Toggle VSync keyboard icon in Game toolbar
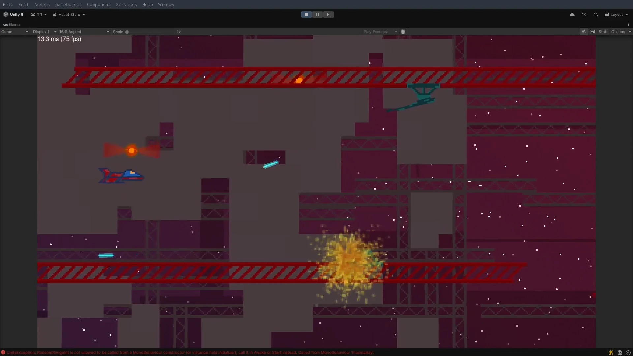 pyautogui.click(x=592, y=31)
